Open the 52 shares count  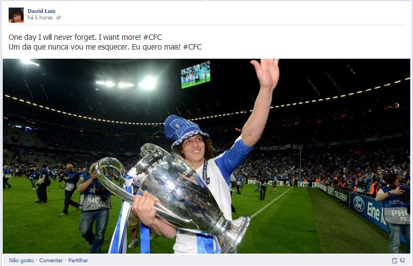pyautogui.click(x=402, y=261)
